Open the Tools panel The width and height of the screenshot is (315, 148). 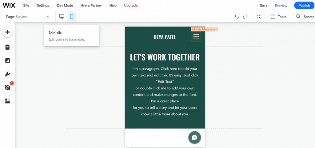point(278,17)
